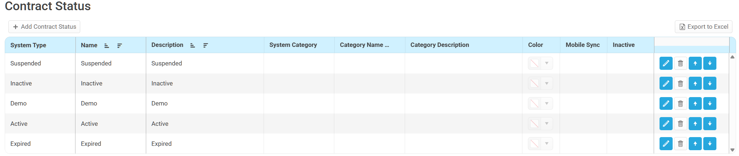Click the System Category column header
Screen dimensions: 739x156
pos(293,45)
